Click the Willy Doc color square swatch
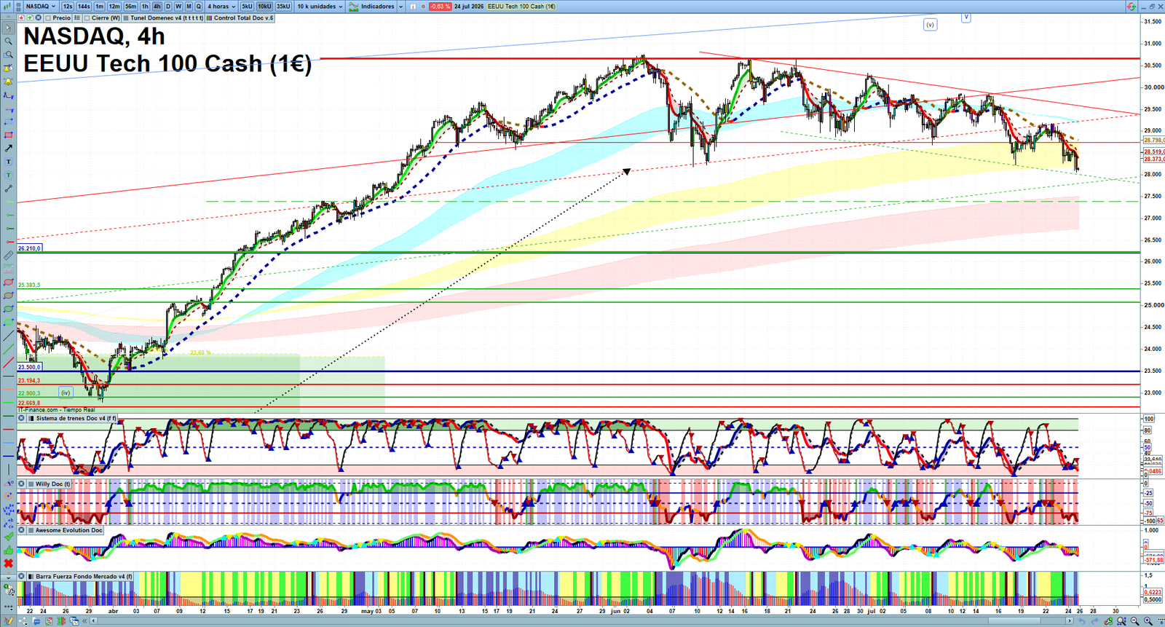Viewport: 1165px width, 627px height. tap(31, 484)
